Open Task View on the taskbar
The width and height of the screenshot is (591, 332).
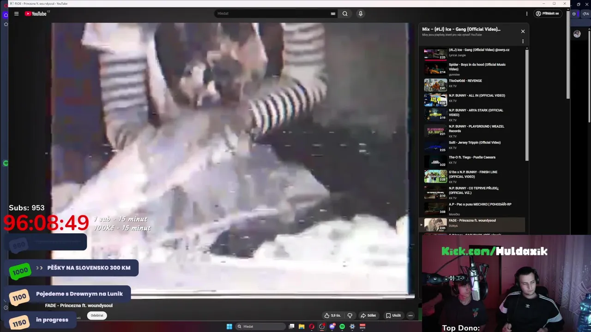(x=291, y=326)
